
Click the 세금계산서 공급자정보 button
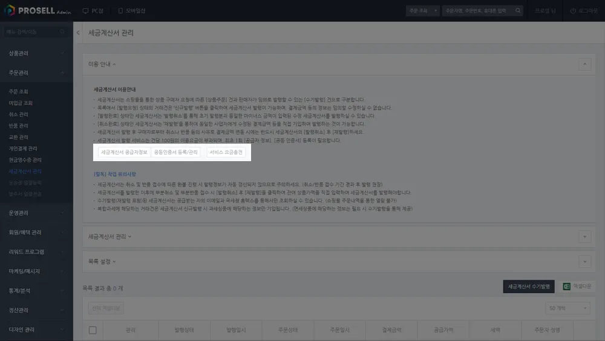124,152
